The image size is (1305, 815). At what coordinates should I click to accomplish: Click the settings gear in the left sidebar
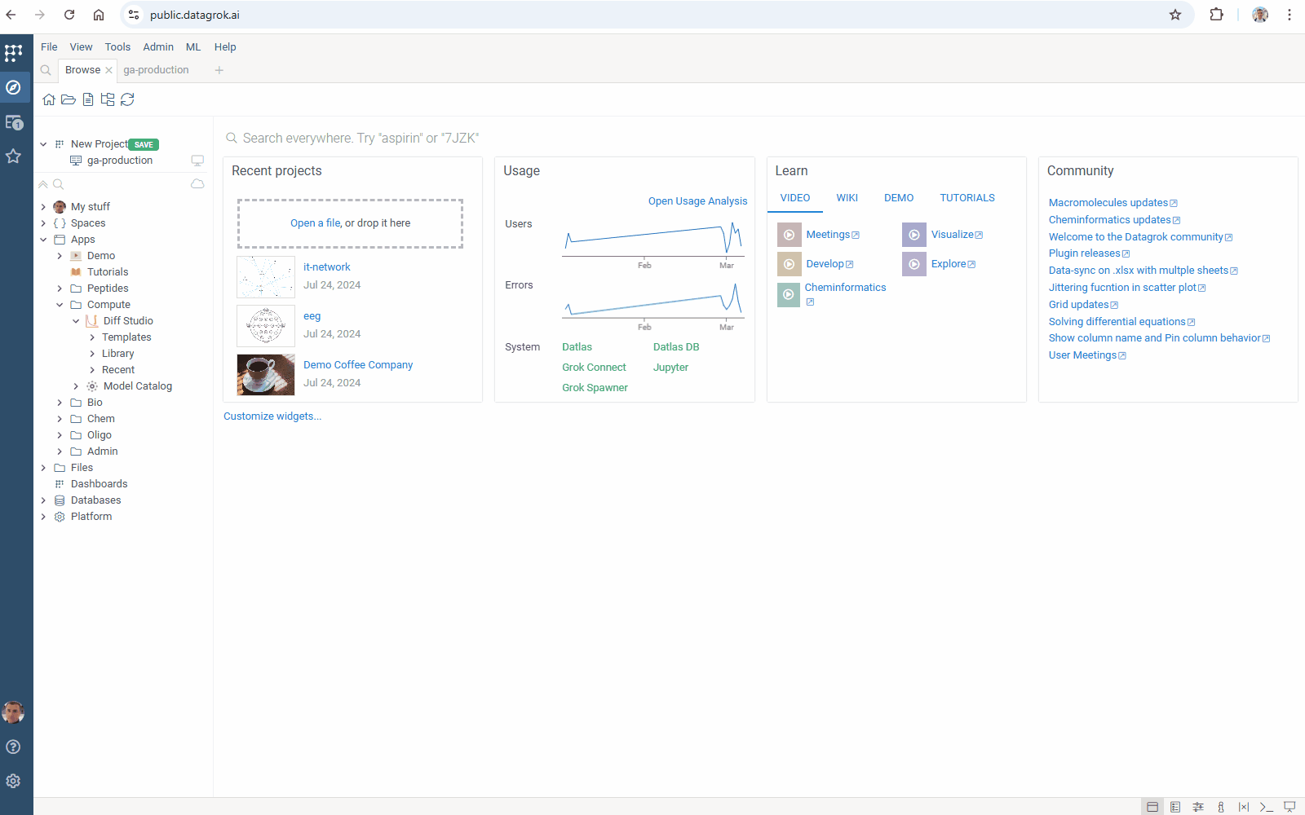click(13, 781)
